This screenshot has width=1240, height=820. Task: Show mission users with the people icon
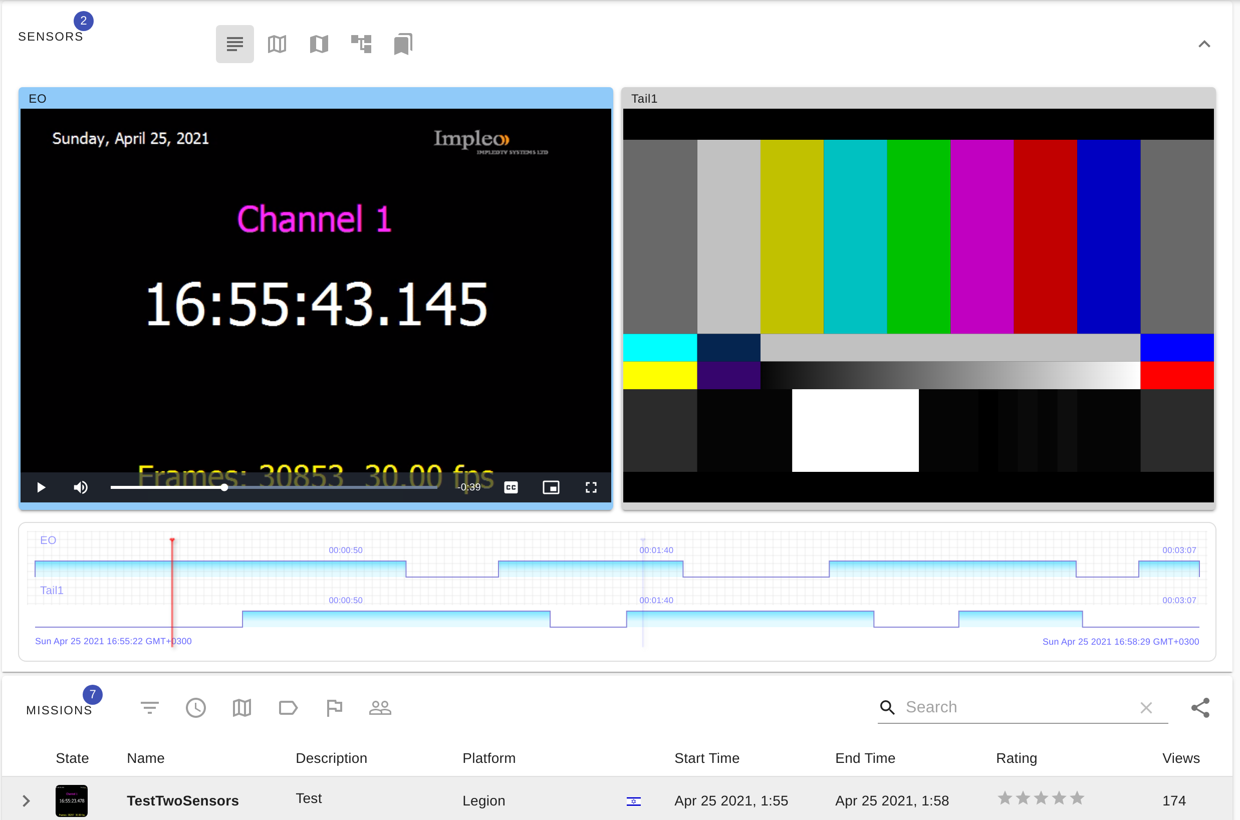coord(380,708)
